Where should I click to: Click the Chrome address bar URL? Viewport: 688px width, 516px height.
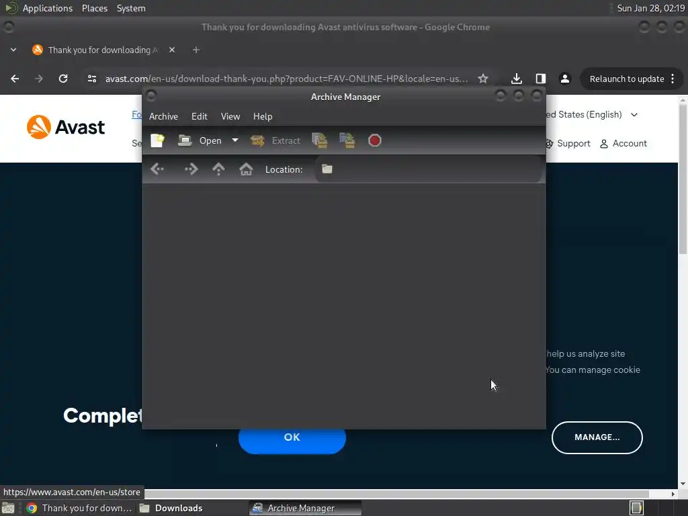coord(286,79)
